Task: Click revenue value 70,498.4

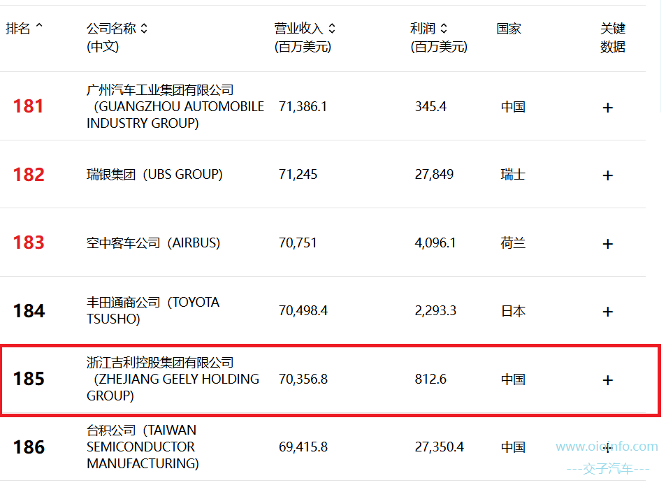Action: (303, 311)
